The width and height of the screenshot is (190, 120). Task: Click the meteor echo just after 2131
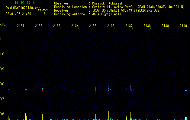[26, 90]
